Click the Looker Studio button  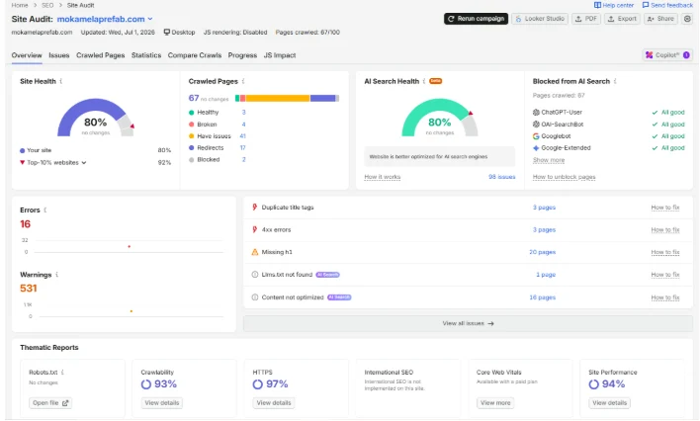(x=540, y=19)
